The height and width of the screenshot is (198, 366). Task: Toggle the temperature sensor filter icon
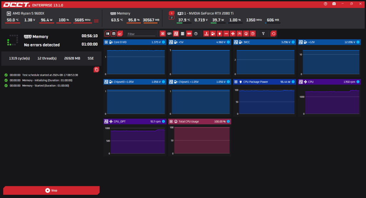pyautogui.click(x=206, y=34)
